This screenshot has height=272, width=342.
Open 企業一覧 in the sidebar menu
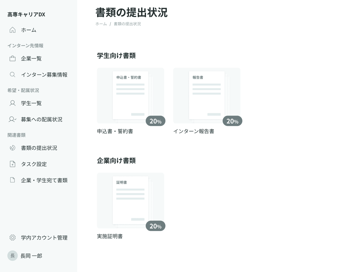click(31, 58)
